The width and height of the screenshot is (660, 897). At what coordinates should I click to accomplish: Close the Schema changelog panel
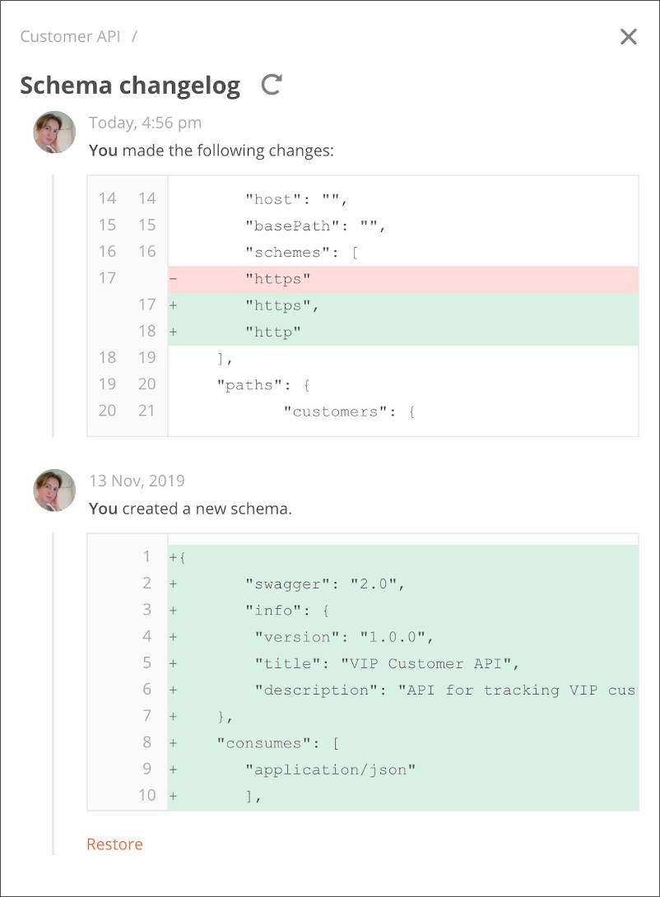[x=628, y=36]
